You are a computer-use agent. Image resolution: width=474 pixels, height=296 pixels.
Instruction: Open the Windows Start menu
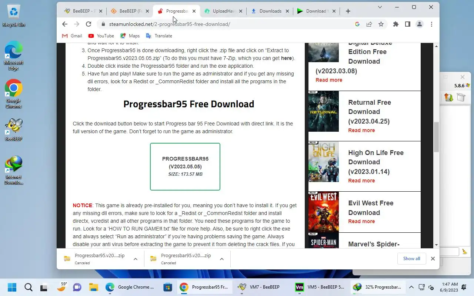[x=12, y=287]
